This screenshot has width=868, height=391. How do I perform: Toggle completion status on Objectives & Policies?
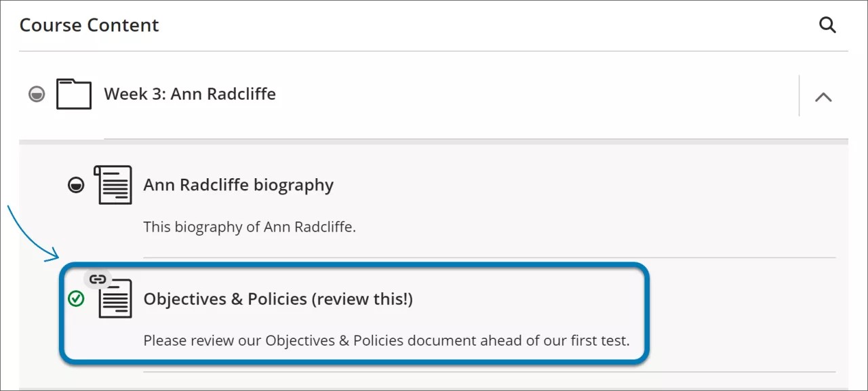(77, 299)
